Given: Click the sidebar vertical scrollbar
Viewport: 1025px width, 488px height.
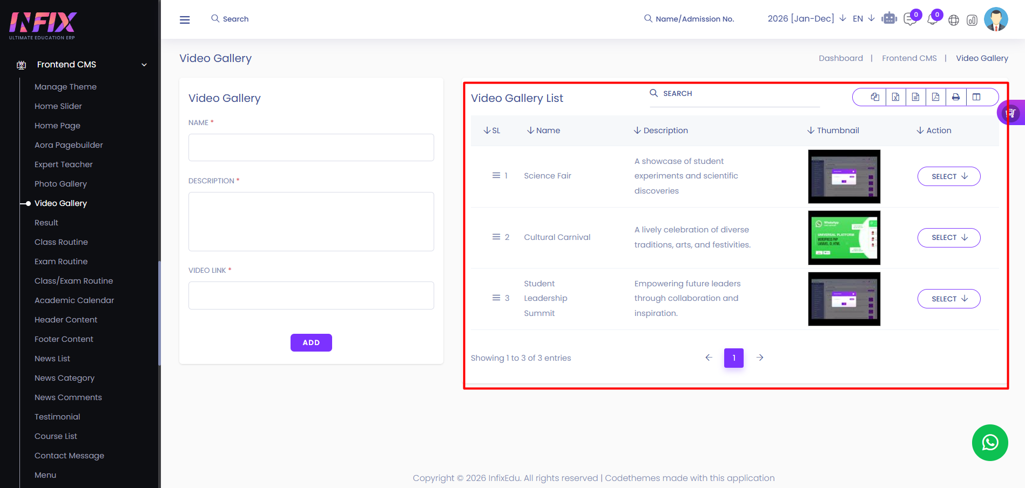Looking at the screenshot, I should (159, 313).
